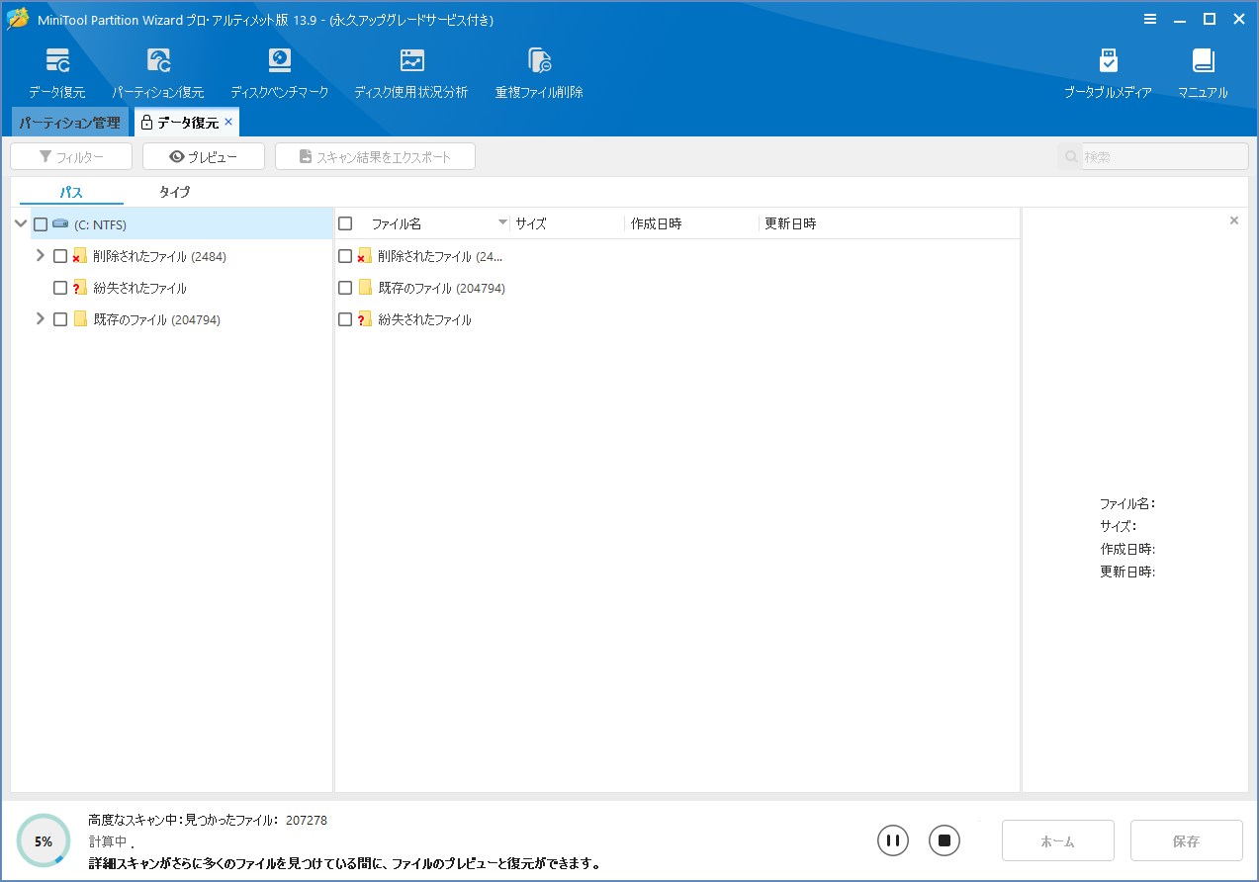Switch to the タイプ view tab
1259x882 pixels.
click(174, 192)
